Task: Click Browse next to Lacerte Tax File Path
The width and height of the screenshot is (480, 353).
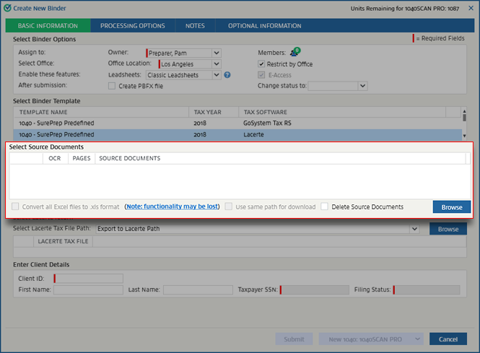Action: click(448, 229)
